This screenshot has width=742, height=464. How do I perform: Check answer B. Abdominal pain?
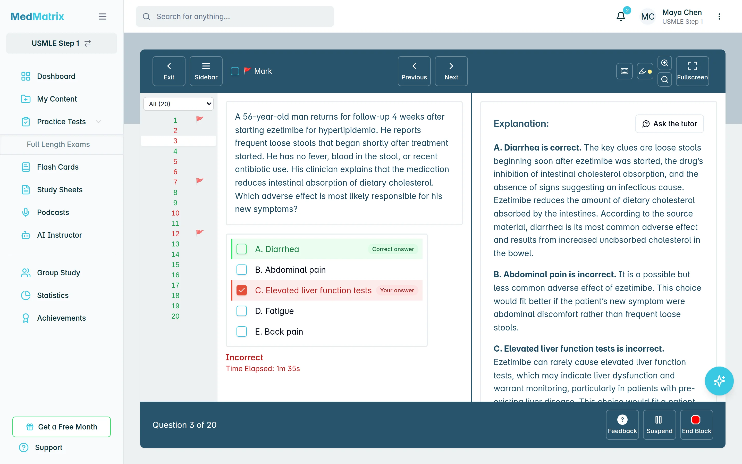click(x=242, y=270)
